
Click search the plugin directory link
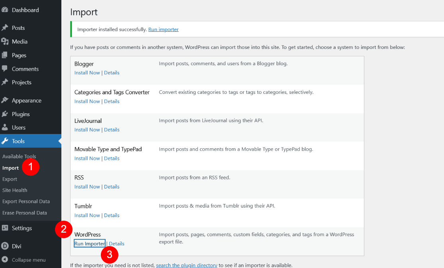187,265
